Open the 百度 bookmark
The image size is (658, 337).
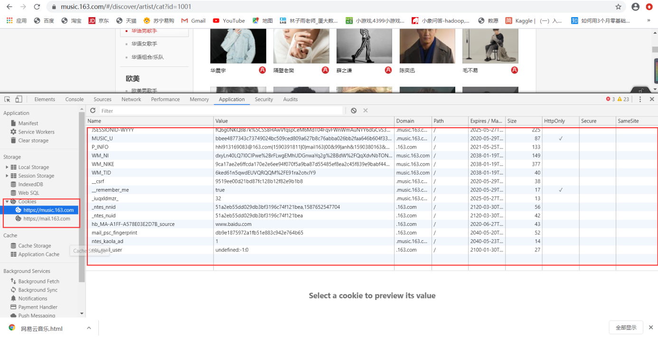tap(44, 20)
